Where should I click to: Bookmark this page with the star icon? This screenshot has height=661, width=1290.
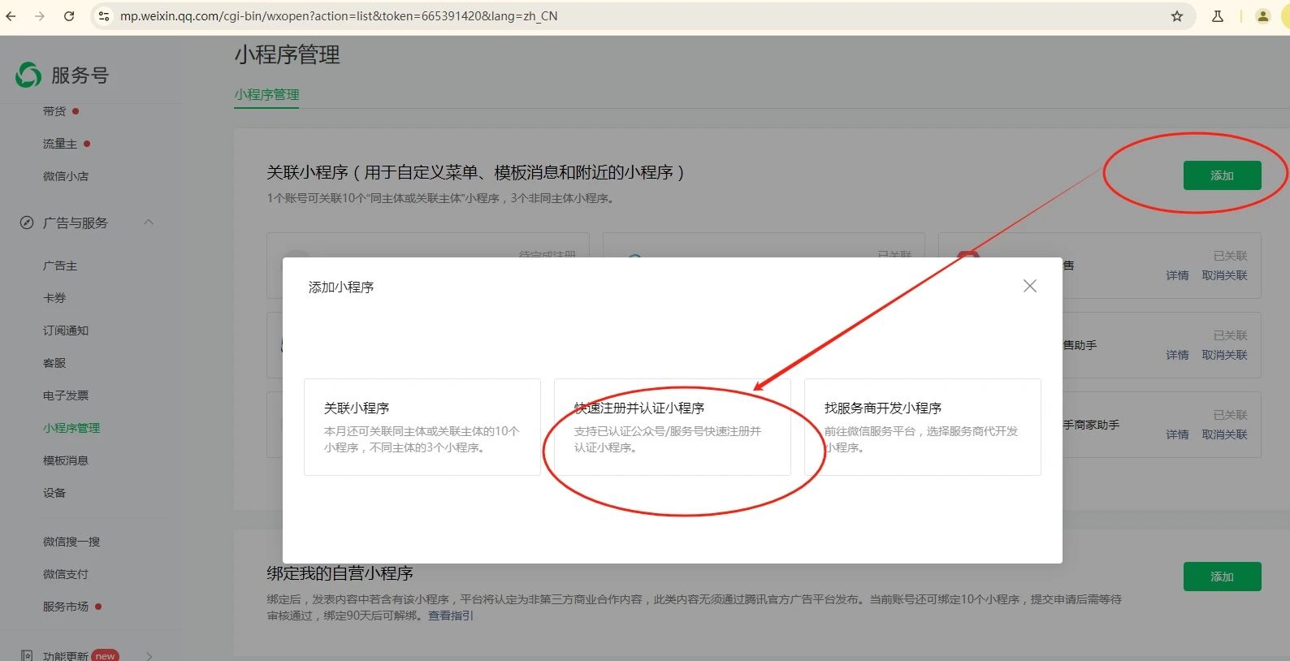1177,16
